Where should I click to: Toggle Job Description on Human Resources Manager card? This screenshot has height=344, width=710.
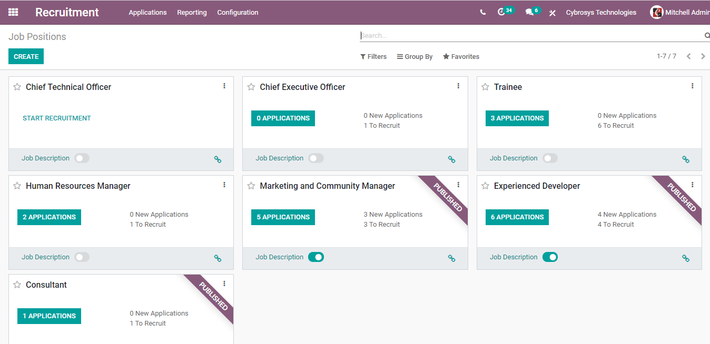[82, 257]
